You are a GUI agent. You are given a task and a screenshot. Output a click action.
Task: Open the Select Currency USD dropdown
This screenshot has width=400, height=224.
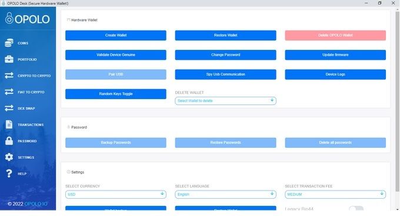tap(116, 194)
